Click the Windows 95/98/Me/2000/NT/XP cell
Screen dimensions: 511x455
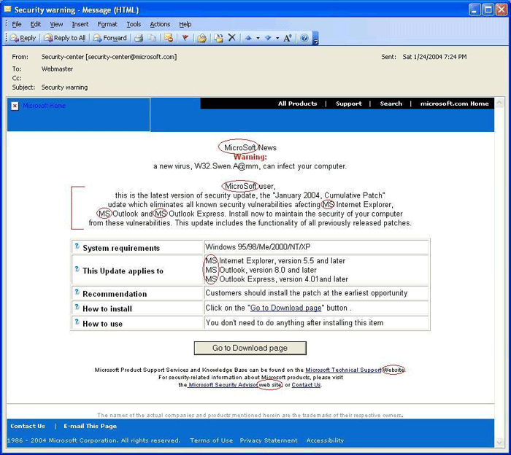316,247
